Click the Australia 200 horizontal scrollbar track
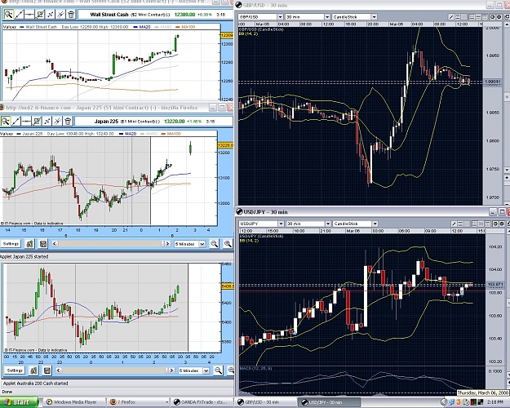This screenshot has width=510, height=408. click(114, 370)
